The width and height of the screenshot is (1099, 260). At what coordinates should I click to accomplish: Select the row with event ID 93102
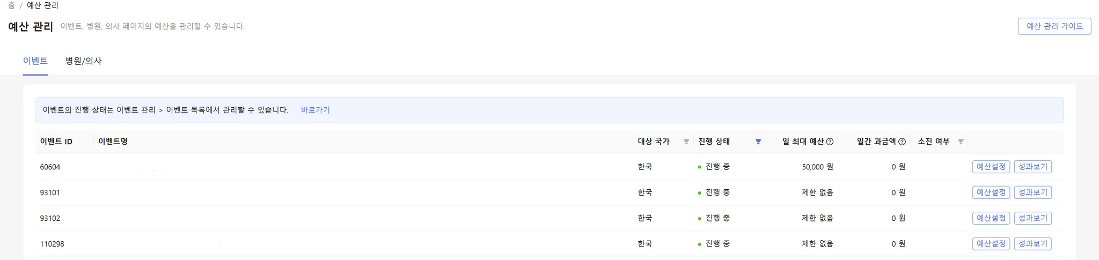[50, 218]
